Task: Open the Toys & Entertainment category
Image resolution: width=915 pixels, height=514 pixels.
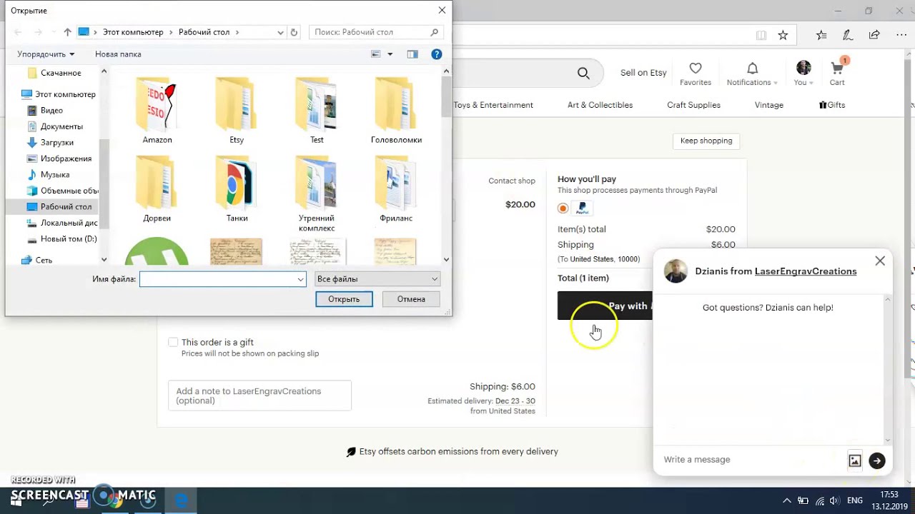Action: tap(493, 105)
